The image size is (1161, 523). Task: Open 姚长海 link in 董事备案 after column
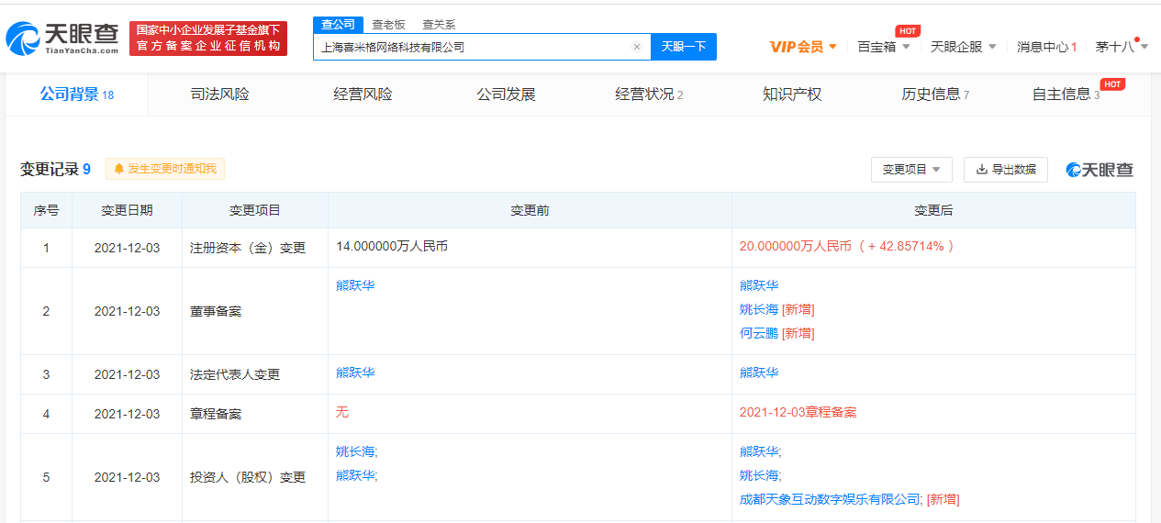(x=759, y=309)
